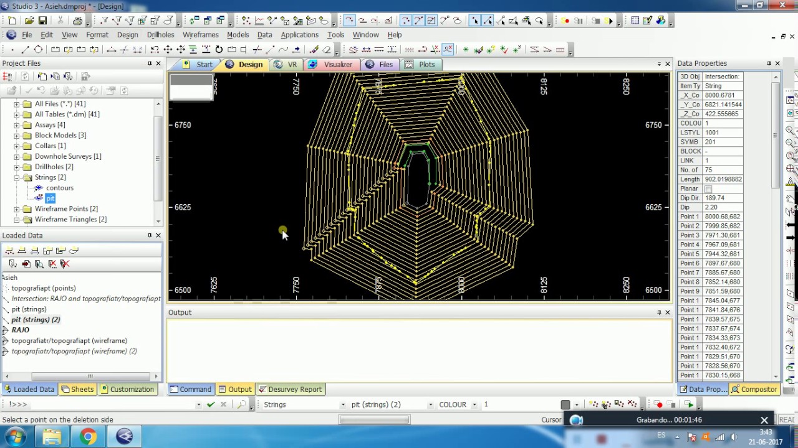Click the All Tables (*.dm) folder

pos(67,114)
